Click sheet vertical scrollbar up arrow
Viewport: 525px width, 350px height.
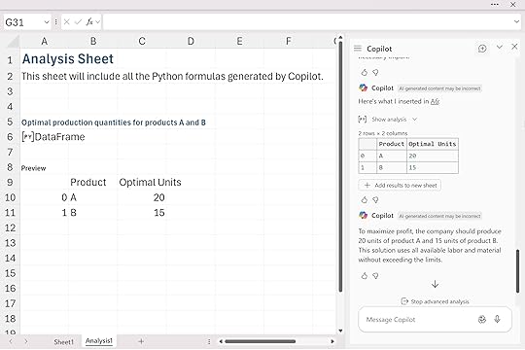tap(340, 38)
